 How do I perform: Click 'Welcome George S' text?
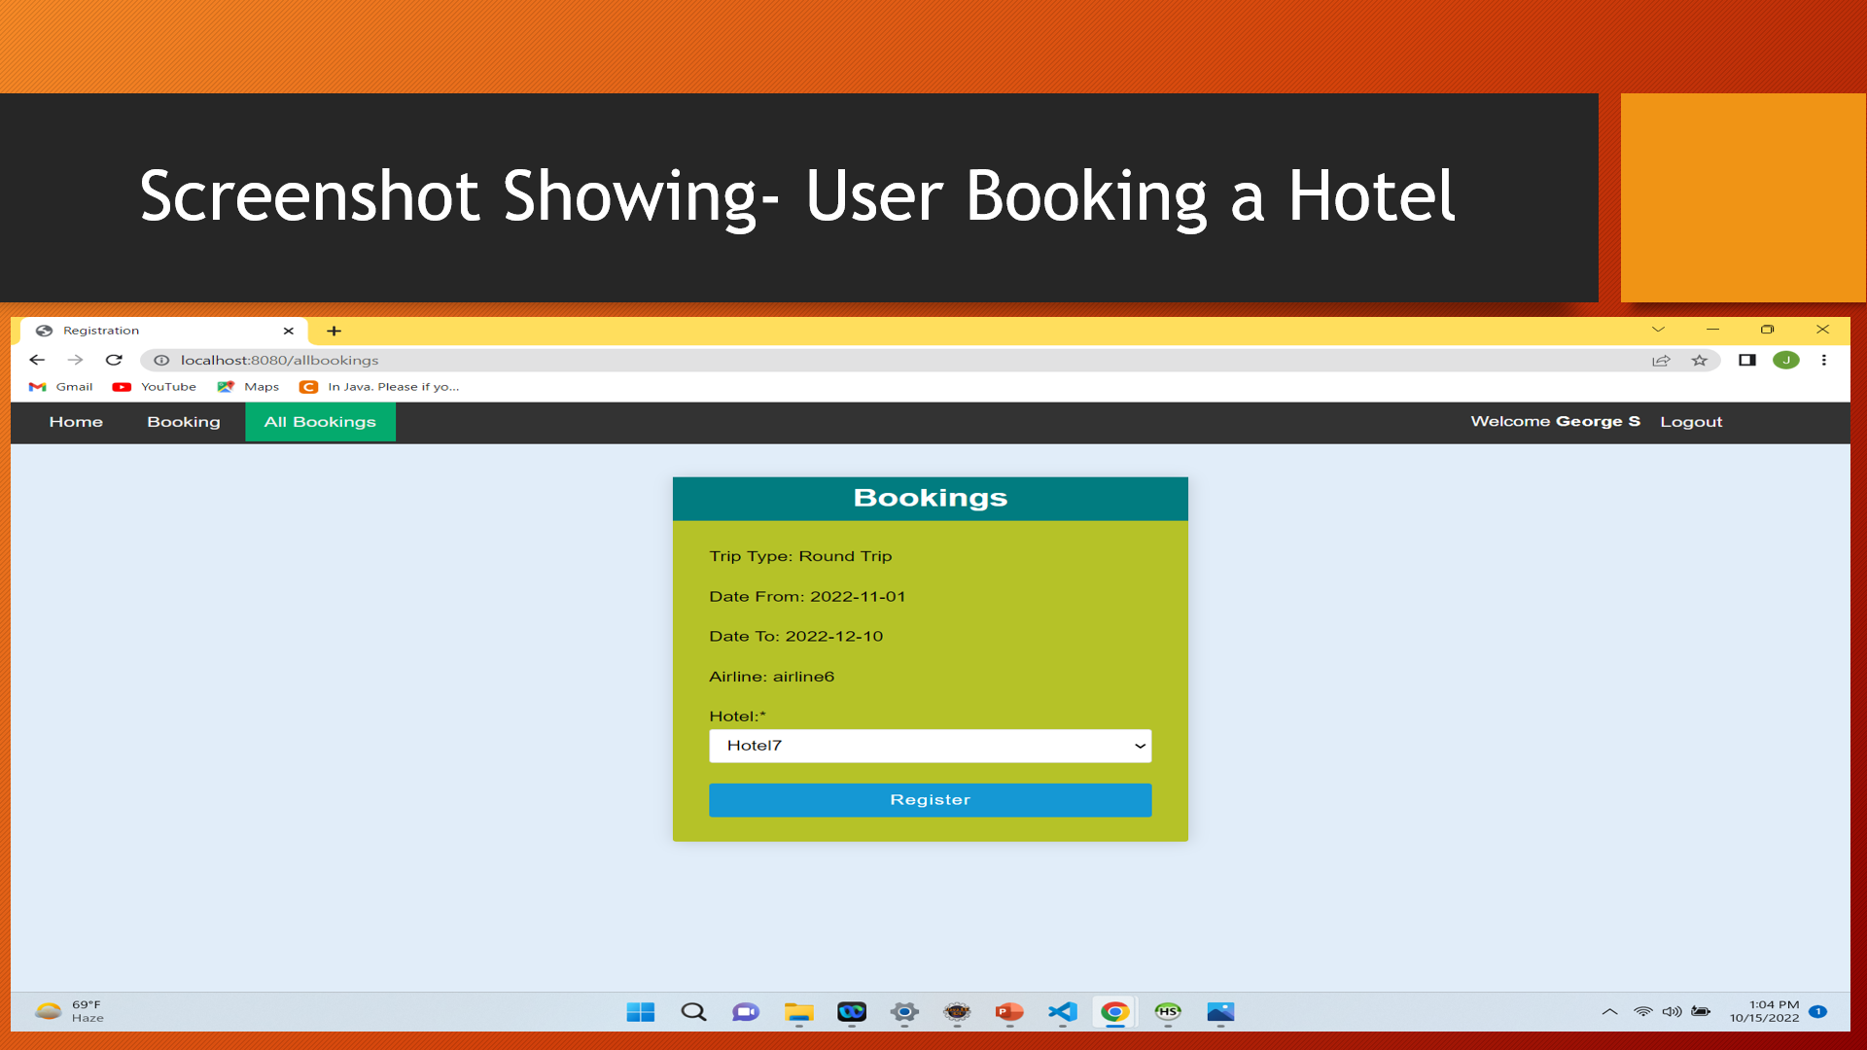click(x=1555, y=421)
